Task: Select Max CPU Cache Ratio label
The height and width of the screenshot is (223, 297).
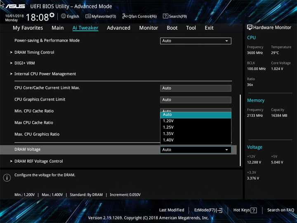Action: [x=34, y=123]
